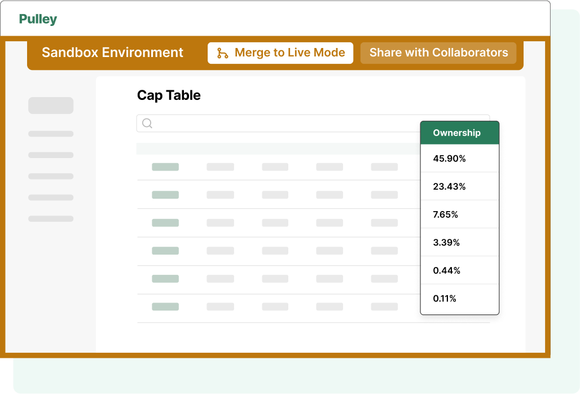This screenshot has height=394, width=580.
Task: Click the Sandbox Environment label
Action: click(x=112, y=52)
